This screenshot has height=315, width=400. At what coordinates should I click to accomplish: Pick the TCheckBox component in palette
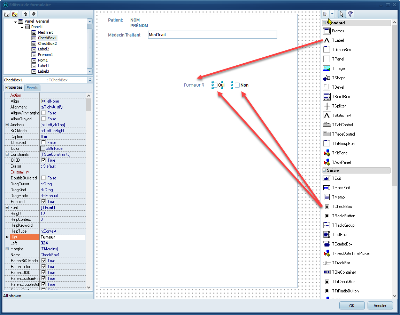pos(326,207)
